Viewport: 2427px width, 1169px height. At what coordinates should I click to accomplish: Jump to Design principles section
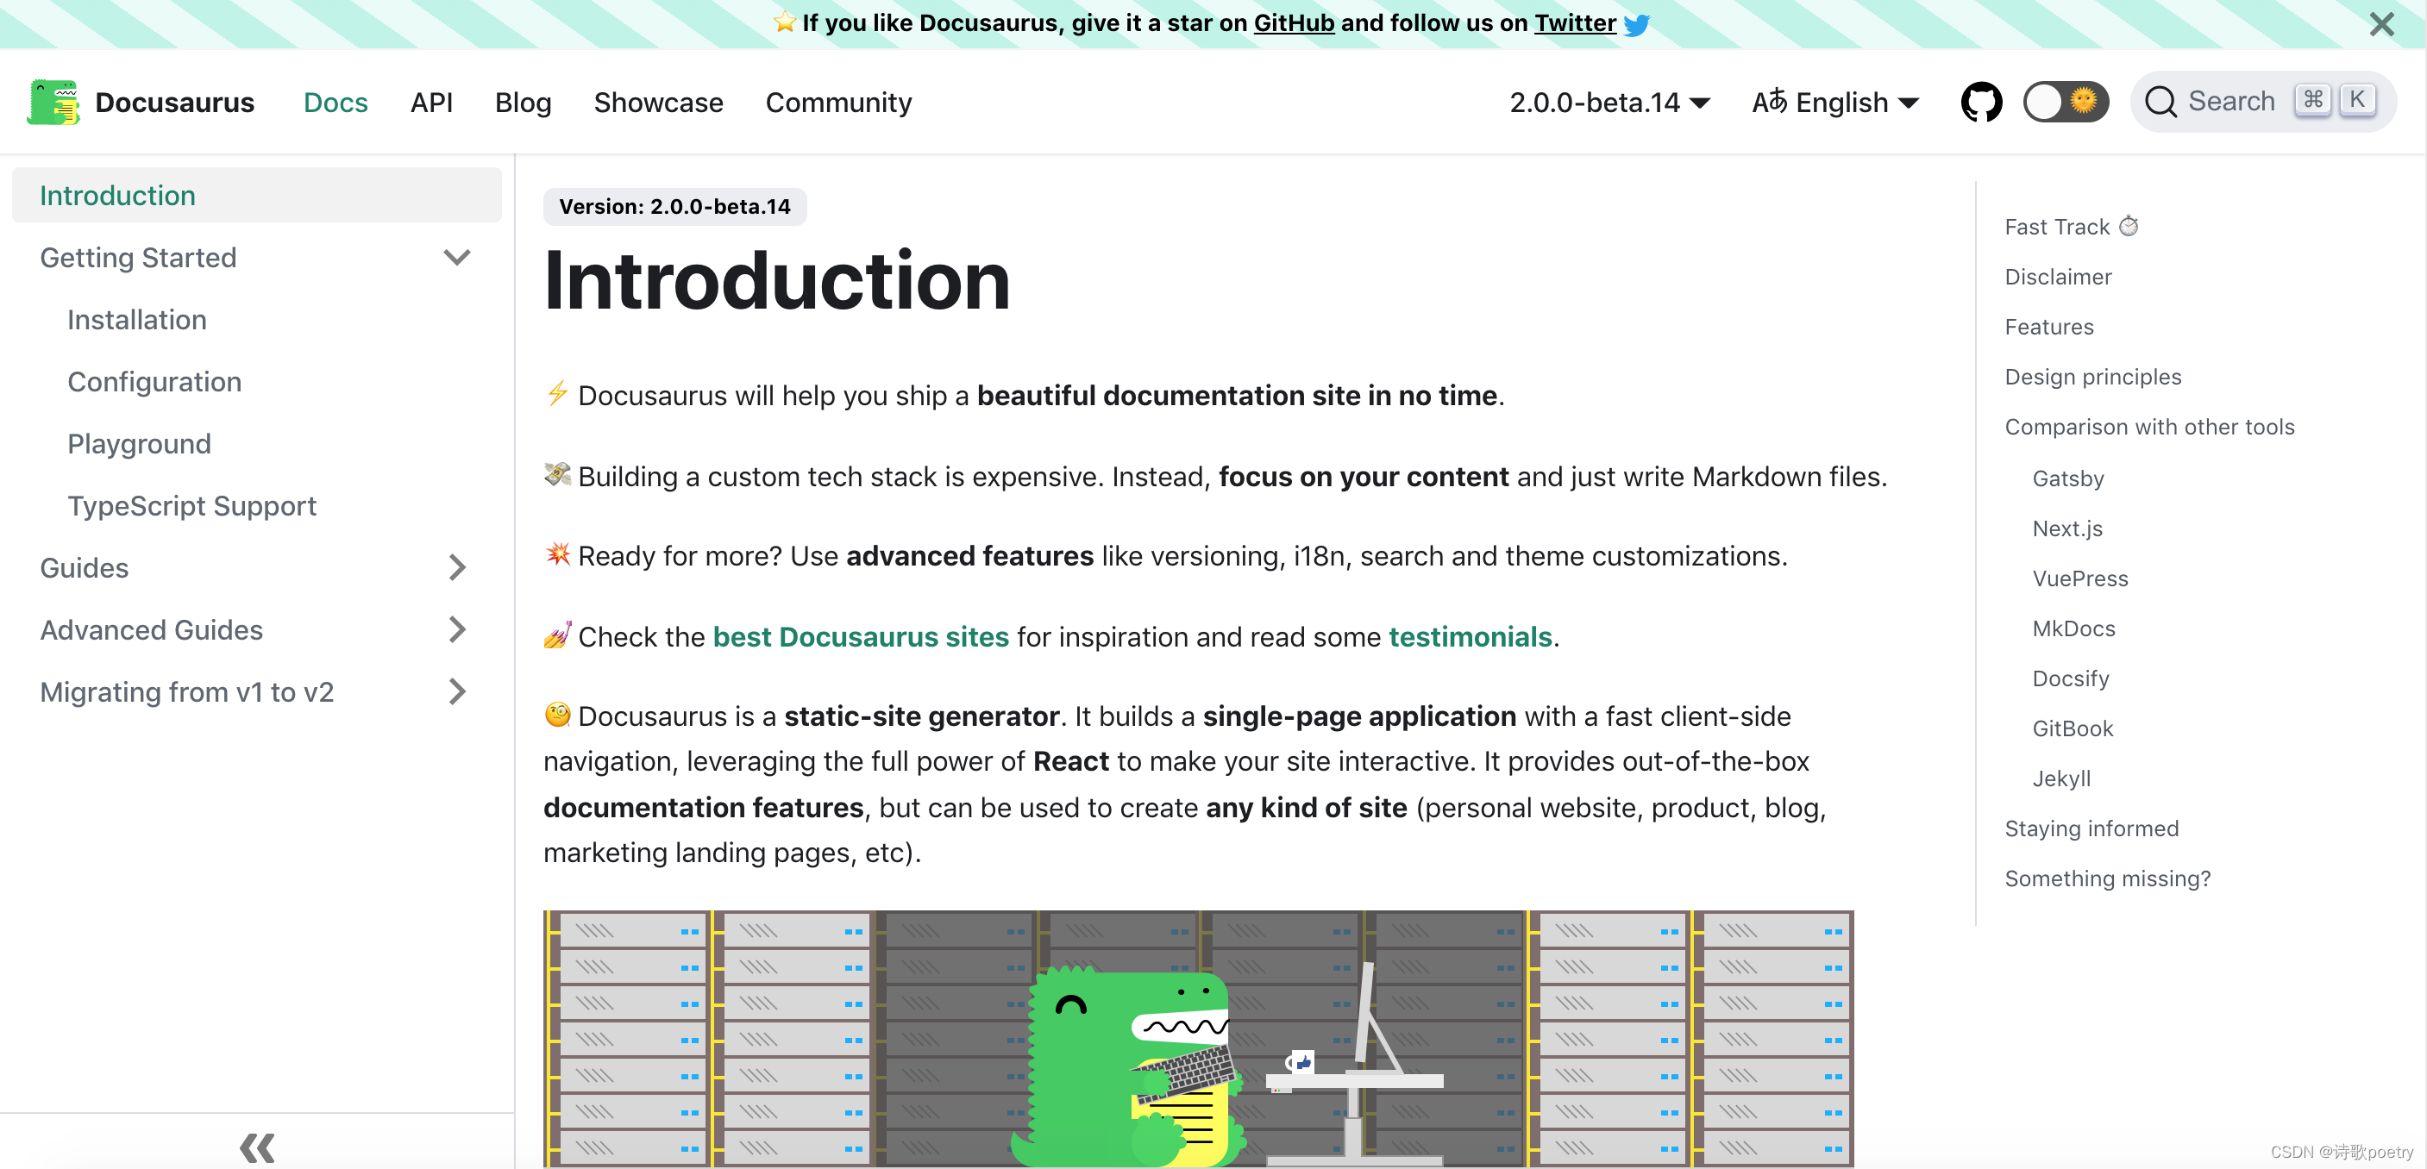click(2091, 376)
